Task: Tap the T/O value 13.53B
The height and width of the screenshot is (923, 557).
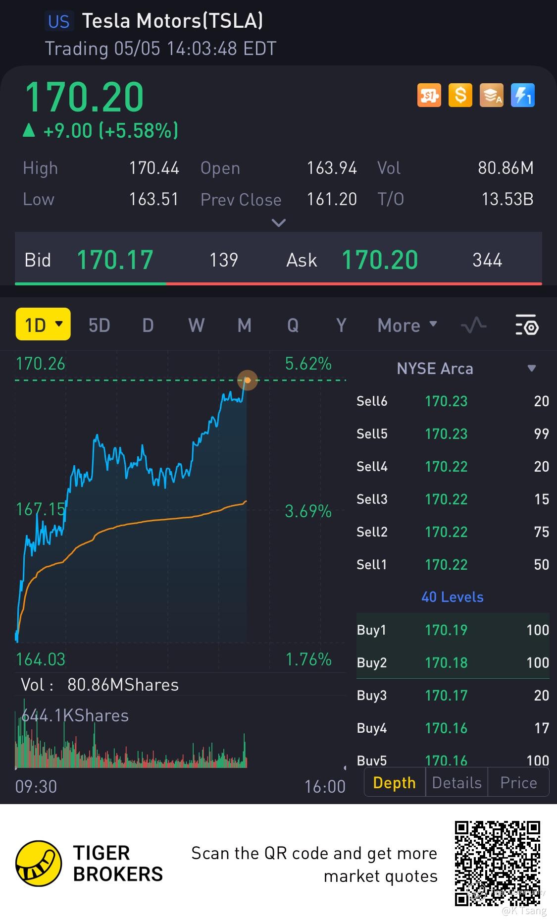Action: pyautogui.click(x=507, y=199)
